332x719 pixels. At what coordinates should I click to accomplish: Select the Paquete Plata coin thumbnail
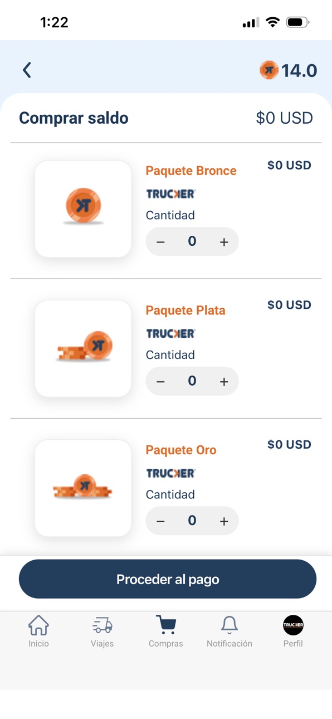[83, 348]
